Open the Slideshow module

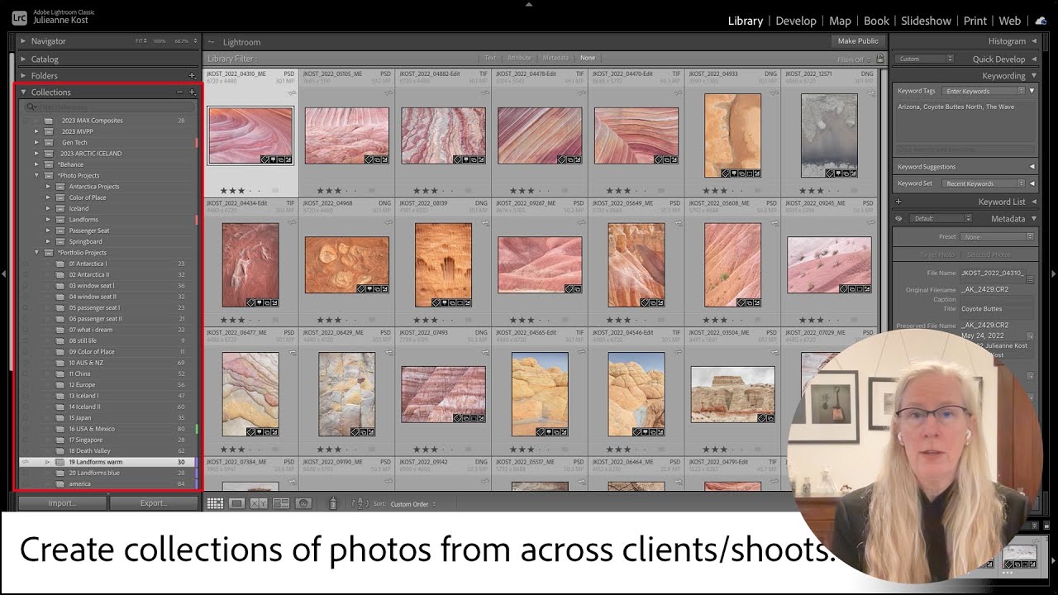point(926,21)
